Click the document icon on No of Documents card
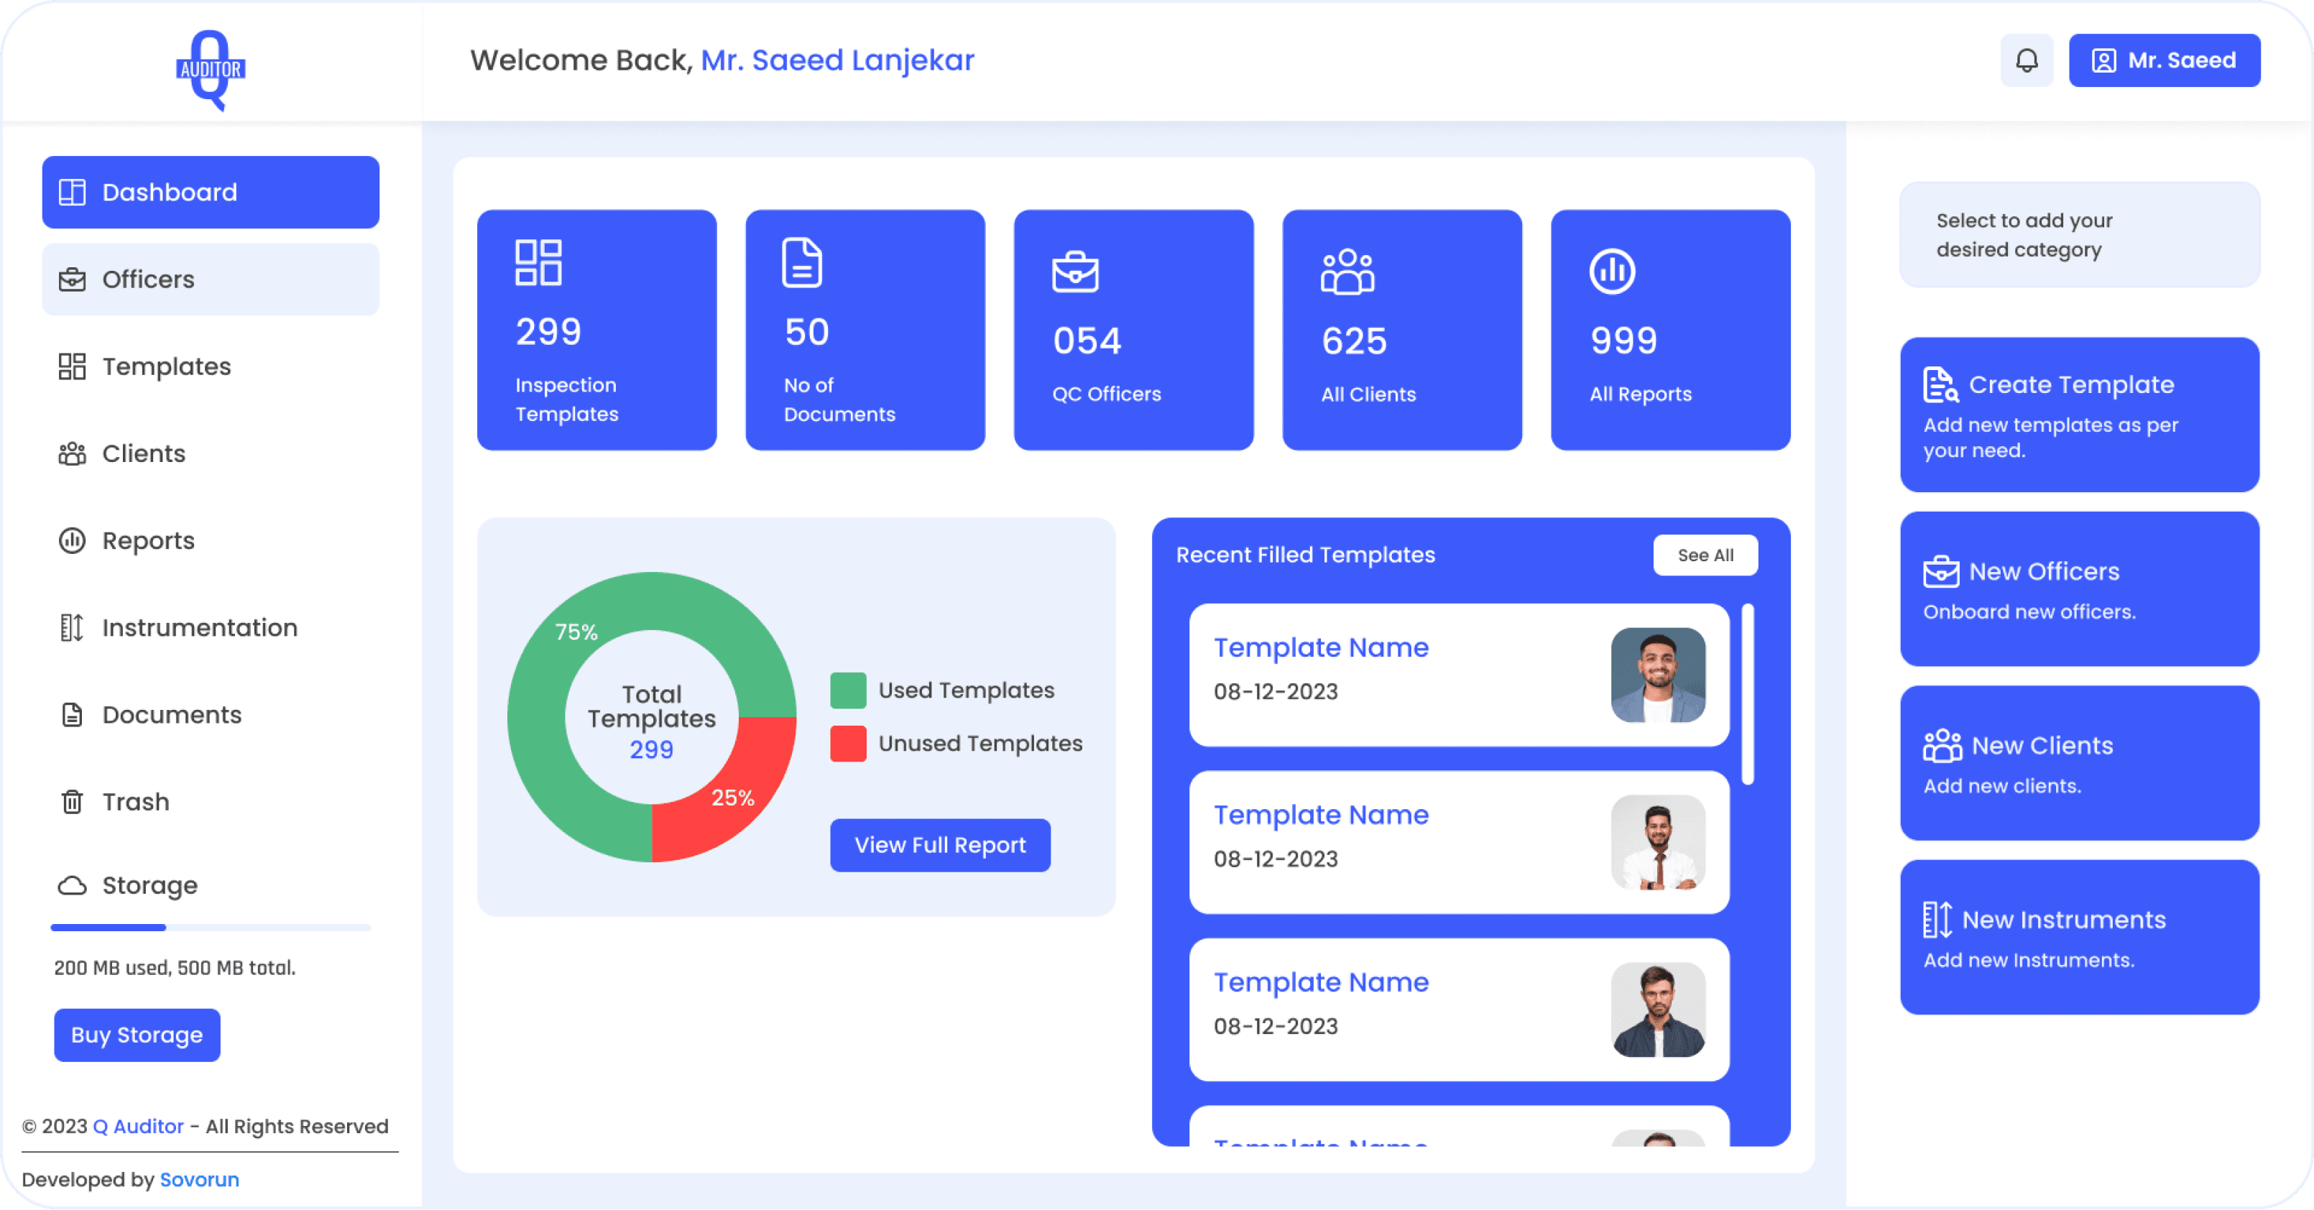Image resolution: width=2314 pixels, height=1210 pixels. 801,262
